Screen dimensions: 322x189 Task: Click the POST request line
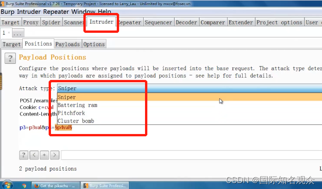[38, 100]
